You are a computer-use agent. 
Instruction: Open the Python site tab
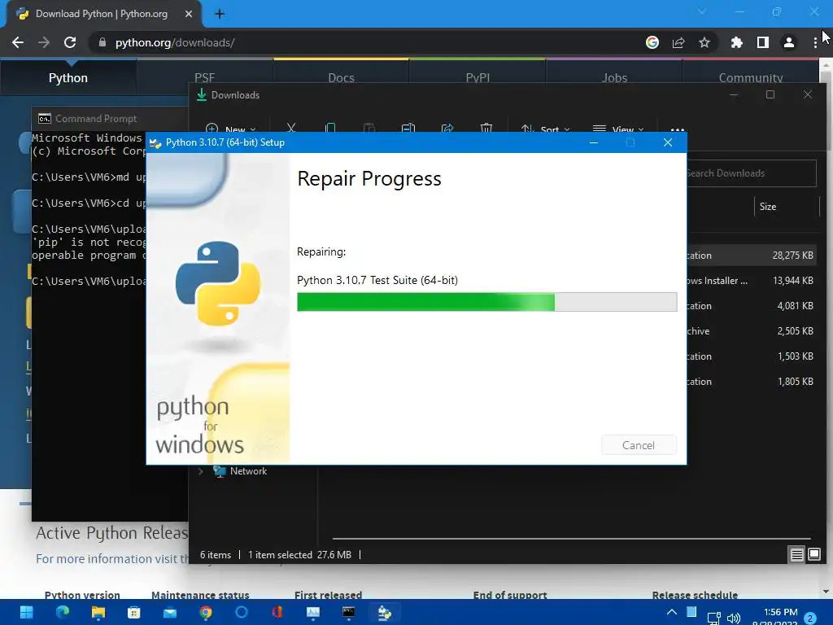pos(68,77)
